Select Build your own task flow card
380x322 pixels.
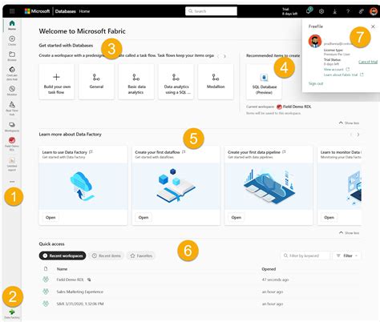(x=57, y=82)
